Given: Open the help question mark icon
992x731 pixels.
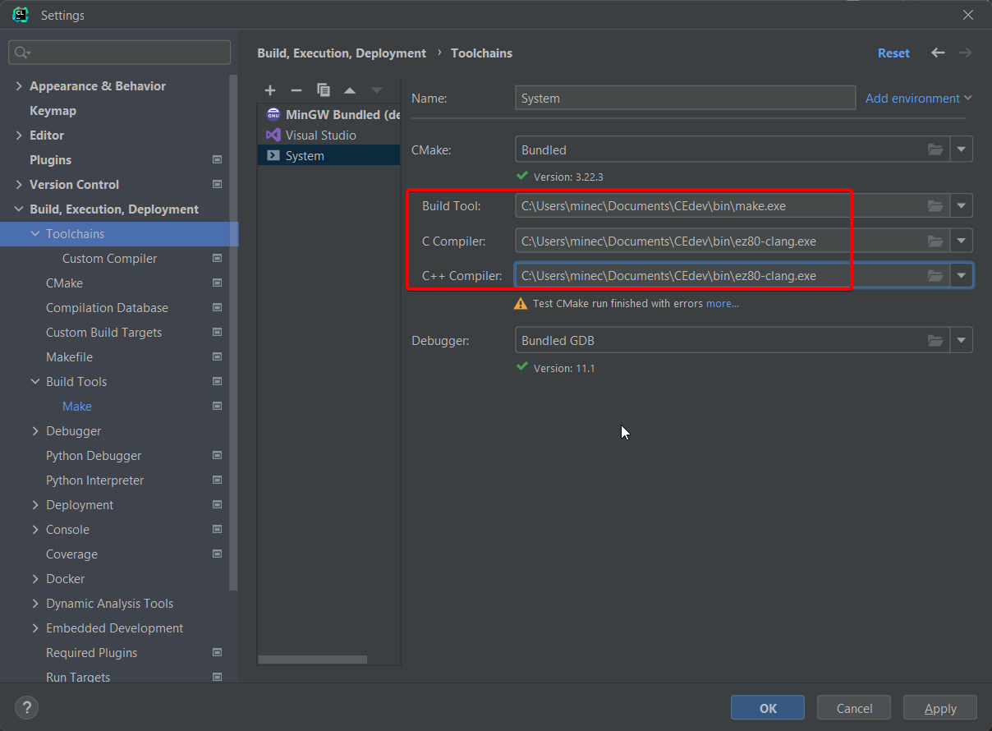Looking at the screenshot, I should click(26, 707).
